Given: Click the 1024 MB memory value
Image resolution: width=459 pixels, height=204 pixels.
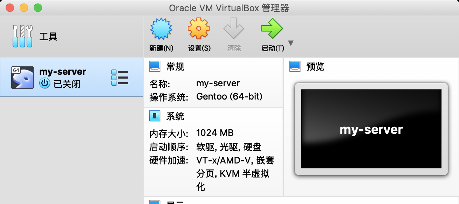Looking at the screenshot, I should coord(215,133).
